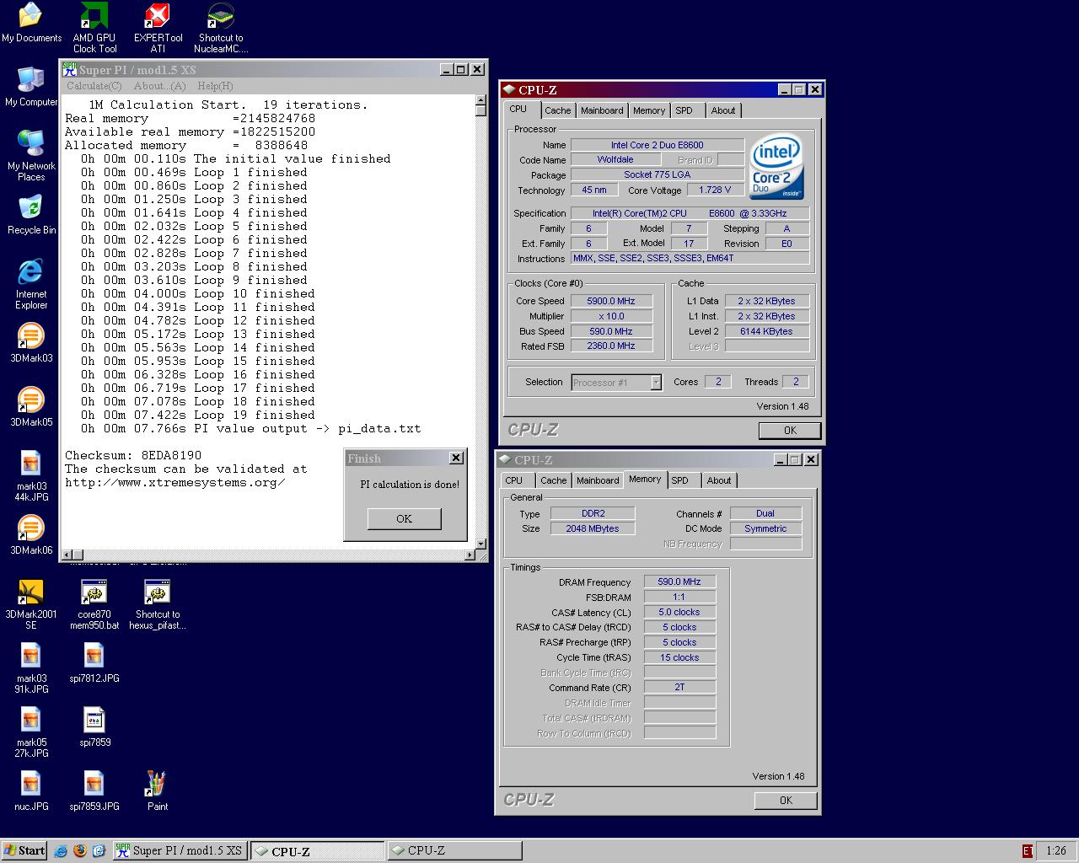
Task: Launch AMD GPU Clock Tool shortcut
Action: (x=94, y=27)
